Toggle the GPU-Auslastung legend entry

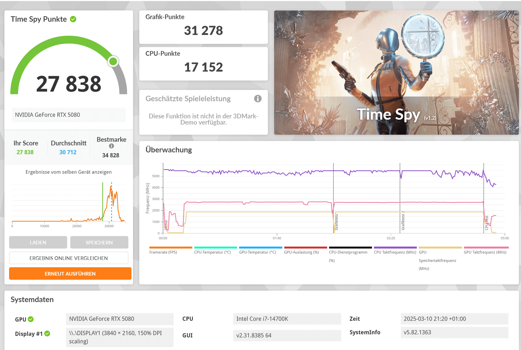click(x=301, y=252)
